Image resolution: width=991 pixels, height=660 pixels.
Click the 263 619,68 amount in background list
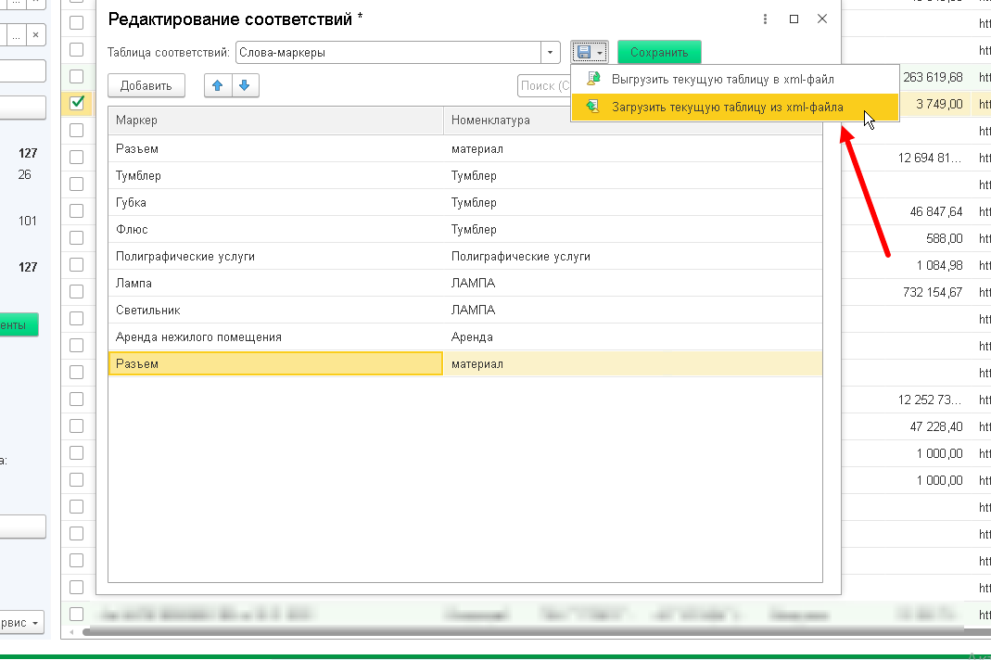933,77
